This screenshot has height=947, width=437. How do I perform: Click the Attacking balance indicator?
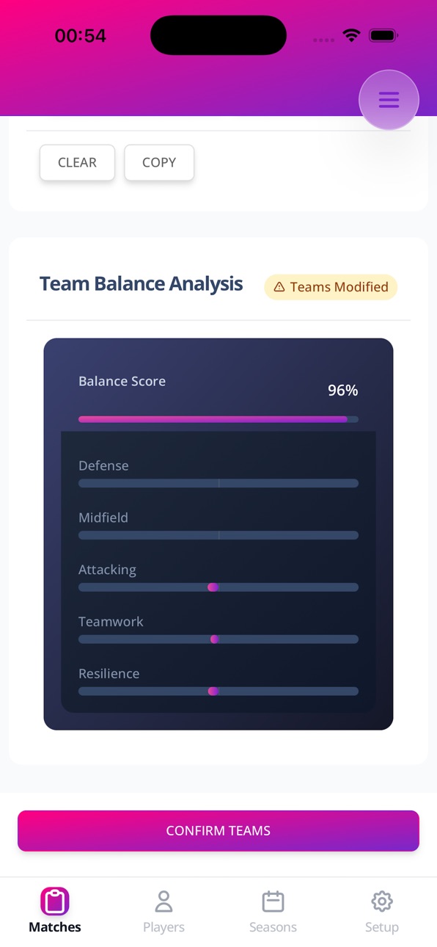(x=213, y=587)
